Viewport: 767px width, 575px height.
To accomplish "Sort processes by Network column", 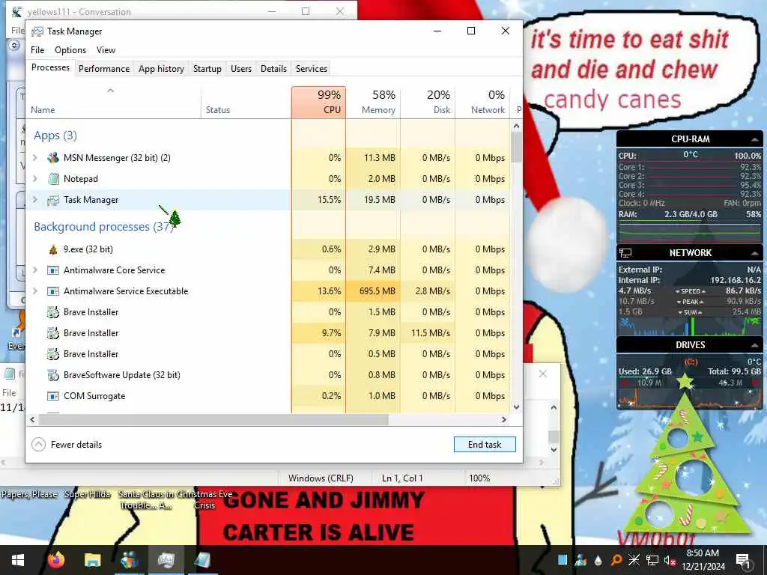I will [482, 102].
